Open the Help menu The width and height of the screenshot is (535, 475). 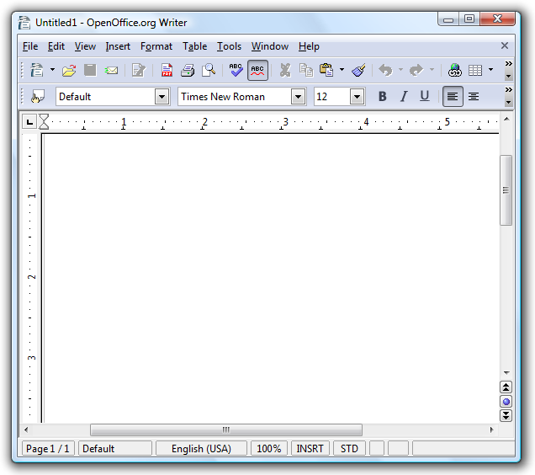click(309, 46)
